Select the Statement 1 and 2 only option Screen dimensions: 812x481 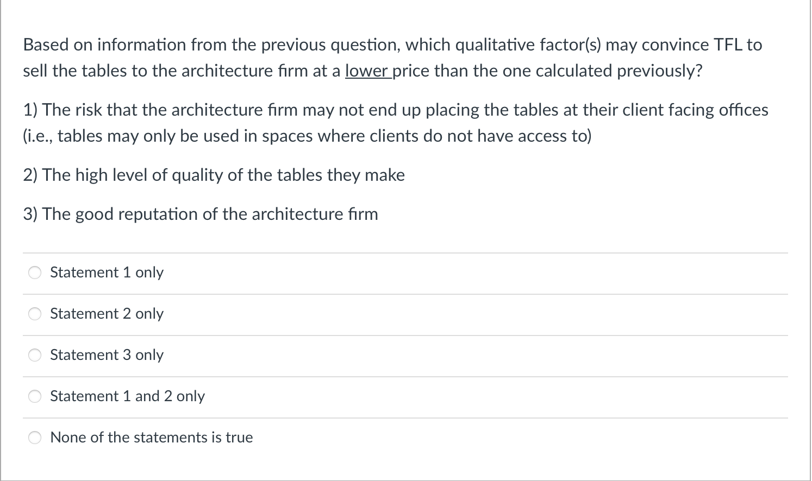pos(34,396)
